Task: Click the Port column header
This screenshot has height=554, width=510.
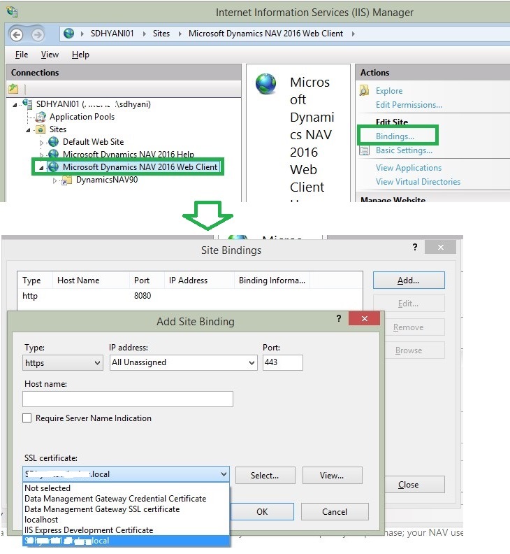Action: point(147,280)
